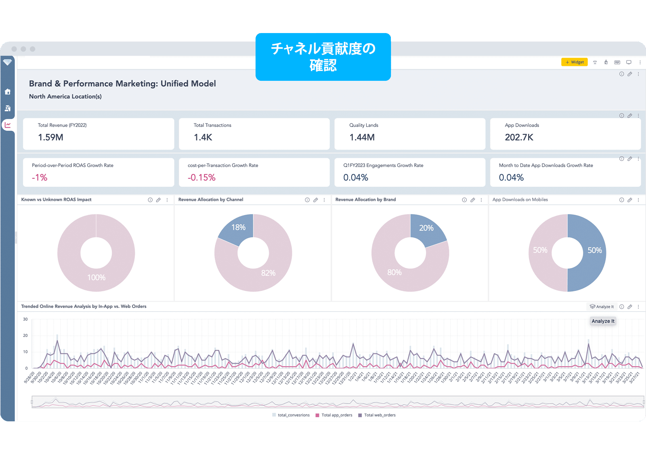Add a text element with the T icon

click(x=595, y=62)
